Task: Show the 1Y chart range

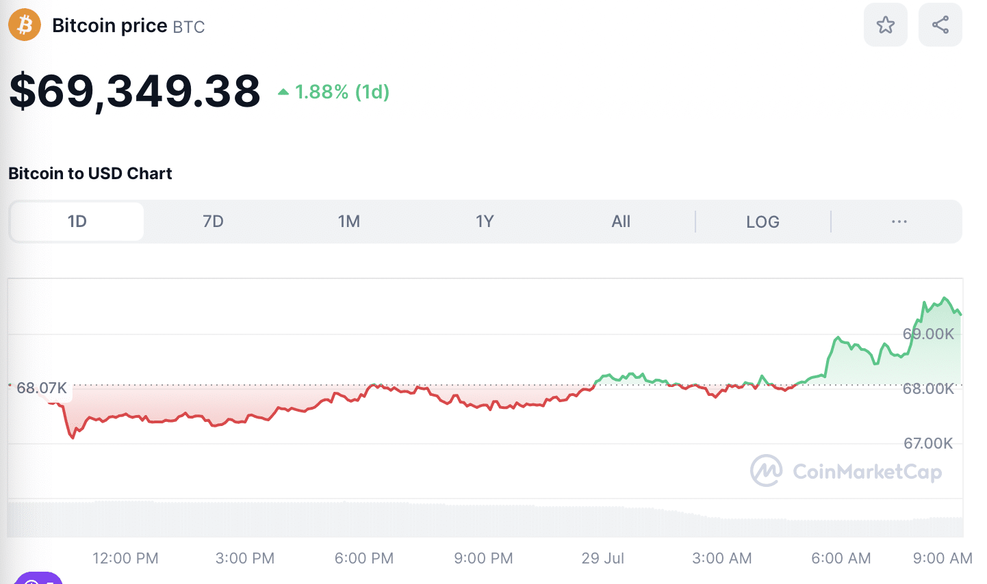Action: click(485, 222)
